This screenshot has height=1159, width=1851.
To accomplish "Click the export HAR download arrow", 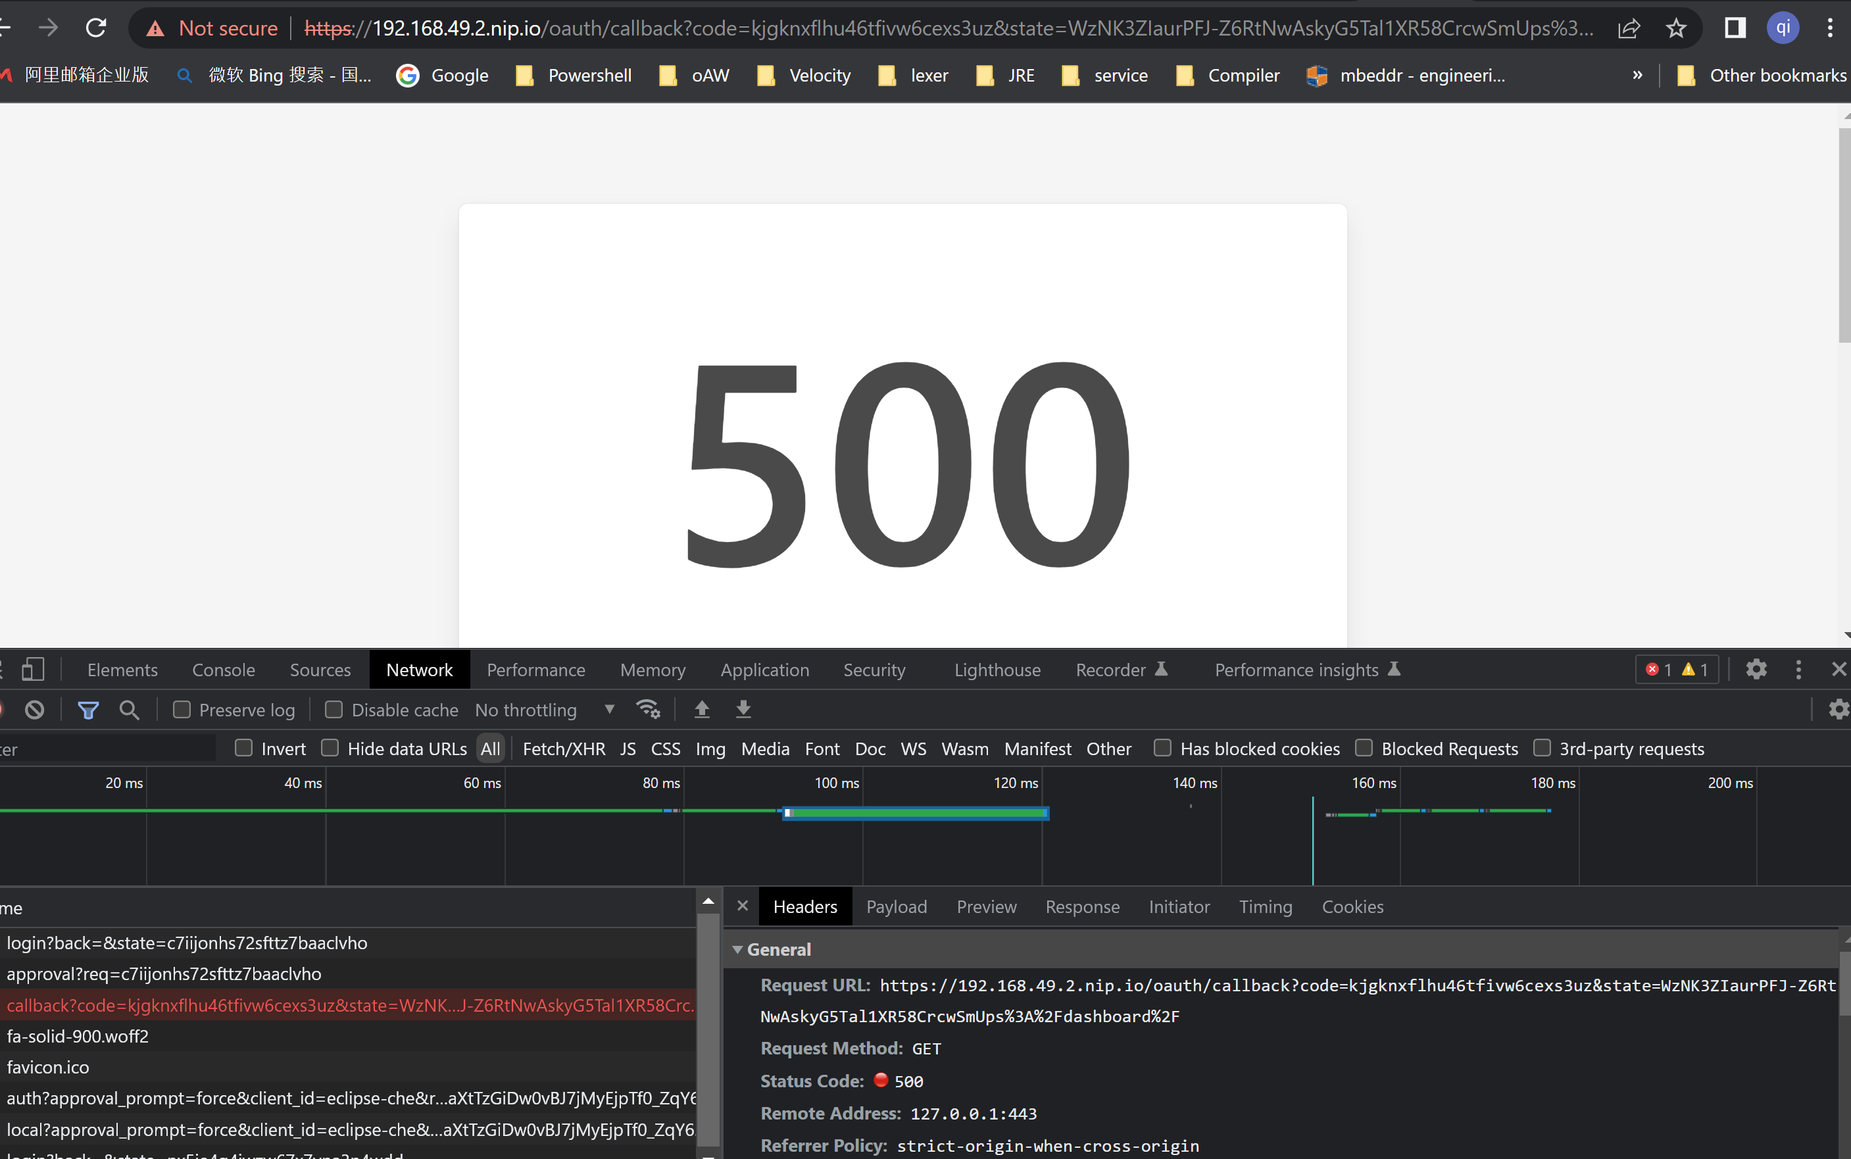I will 743,710.
